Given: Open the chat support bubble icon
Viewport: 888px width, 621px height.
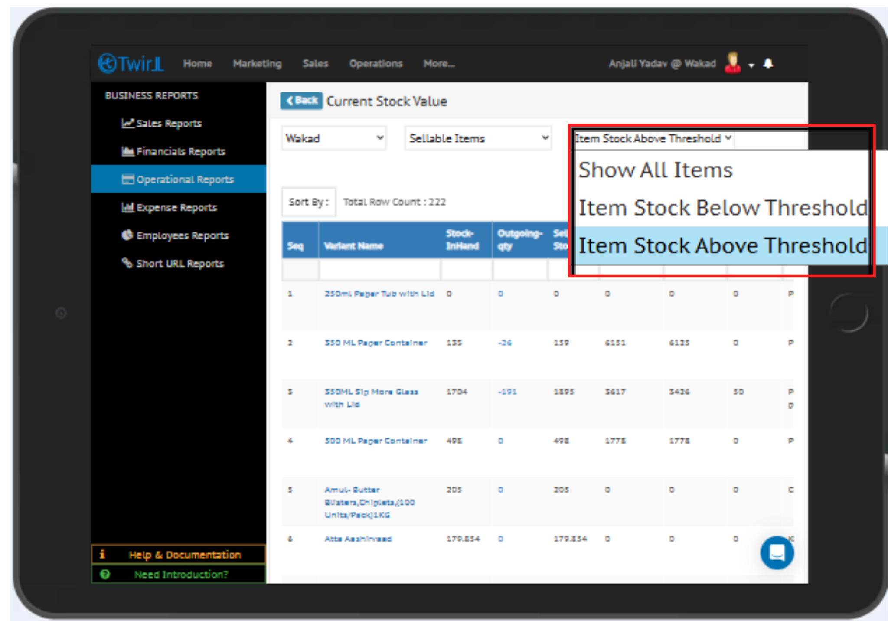Looking at the screenshot, I should (777, 552).
